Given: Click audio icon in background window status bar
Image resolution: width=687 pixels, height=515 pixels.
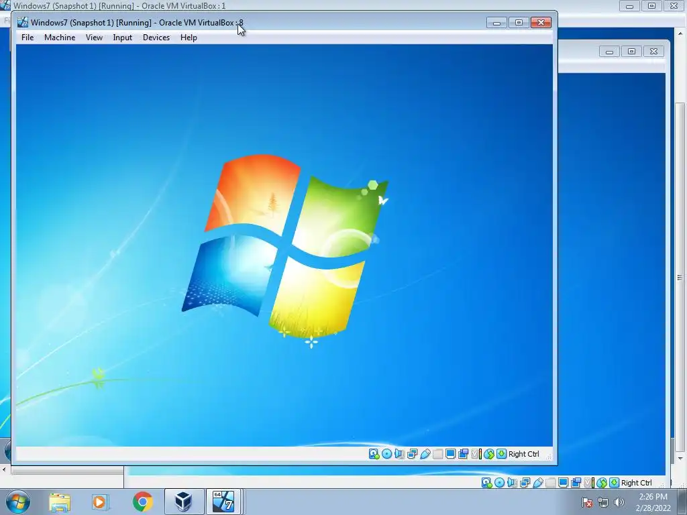Looking at the screenshot, I should [512, 483].
